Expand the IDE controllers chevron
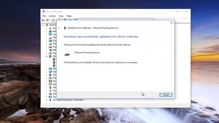The width and height of the screenshot is (219, 123). click(47, 50)
